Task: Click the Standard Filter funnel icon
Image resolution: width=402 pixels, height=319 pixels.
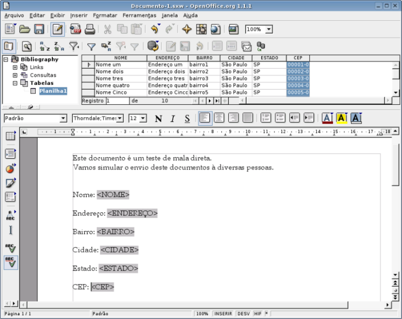Action: [x=91, y=46]
